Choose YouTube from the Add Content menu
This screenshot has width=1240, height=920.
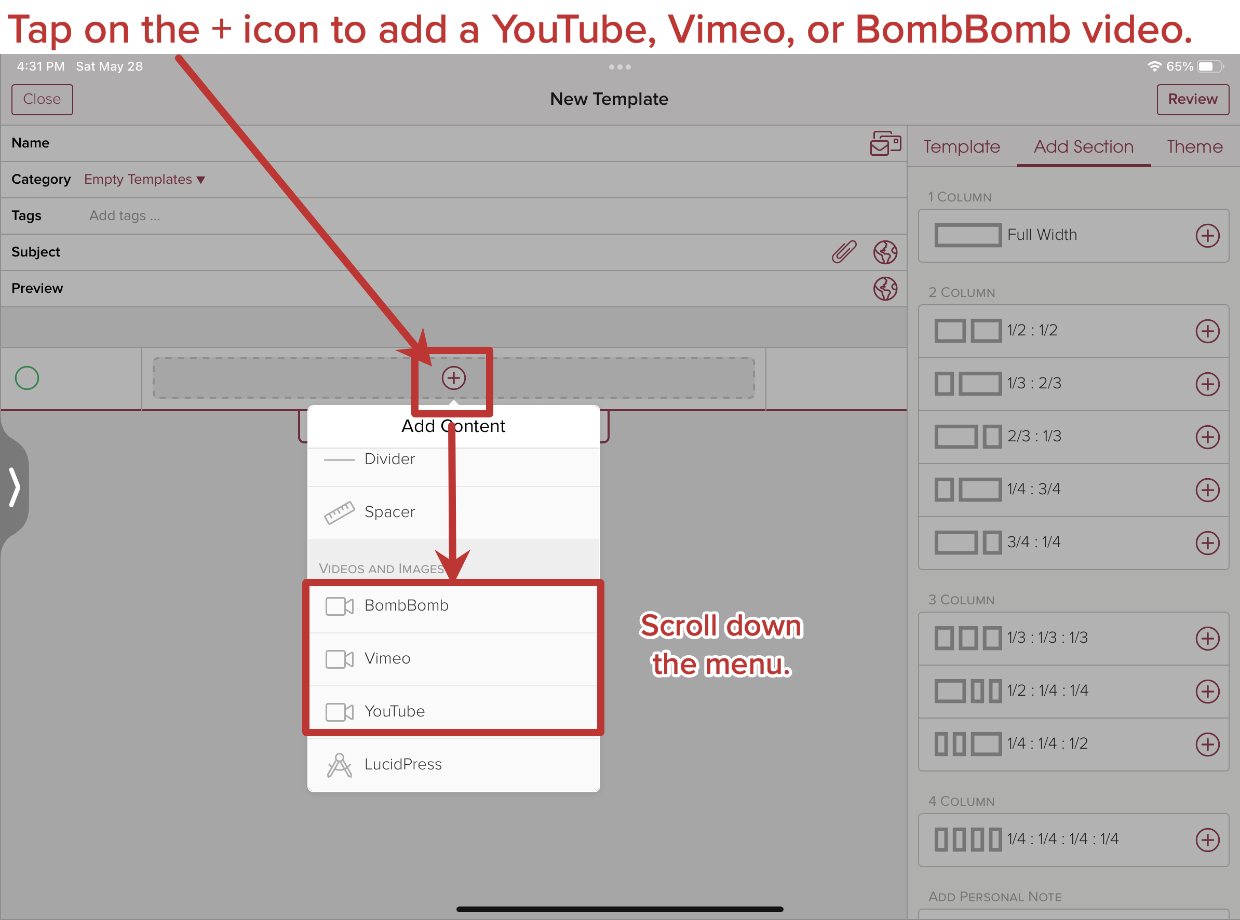point(395,711)
